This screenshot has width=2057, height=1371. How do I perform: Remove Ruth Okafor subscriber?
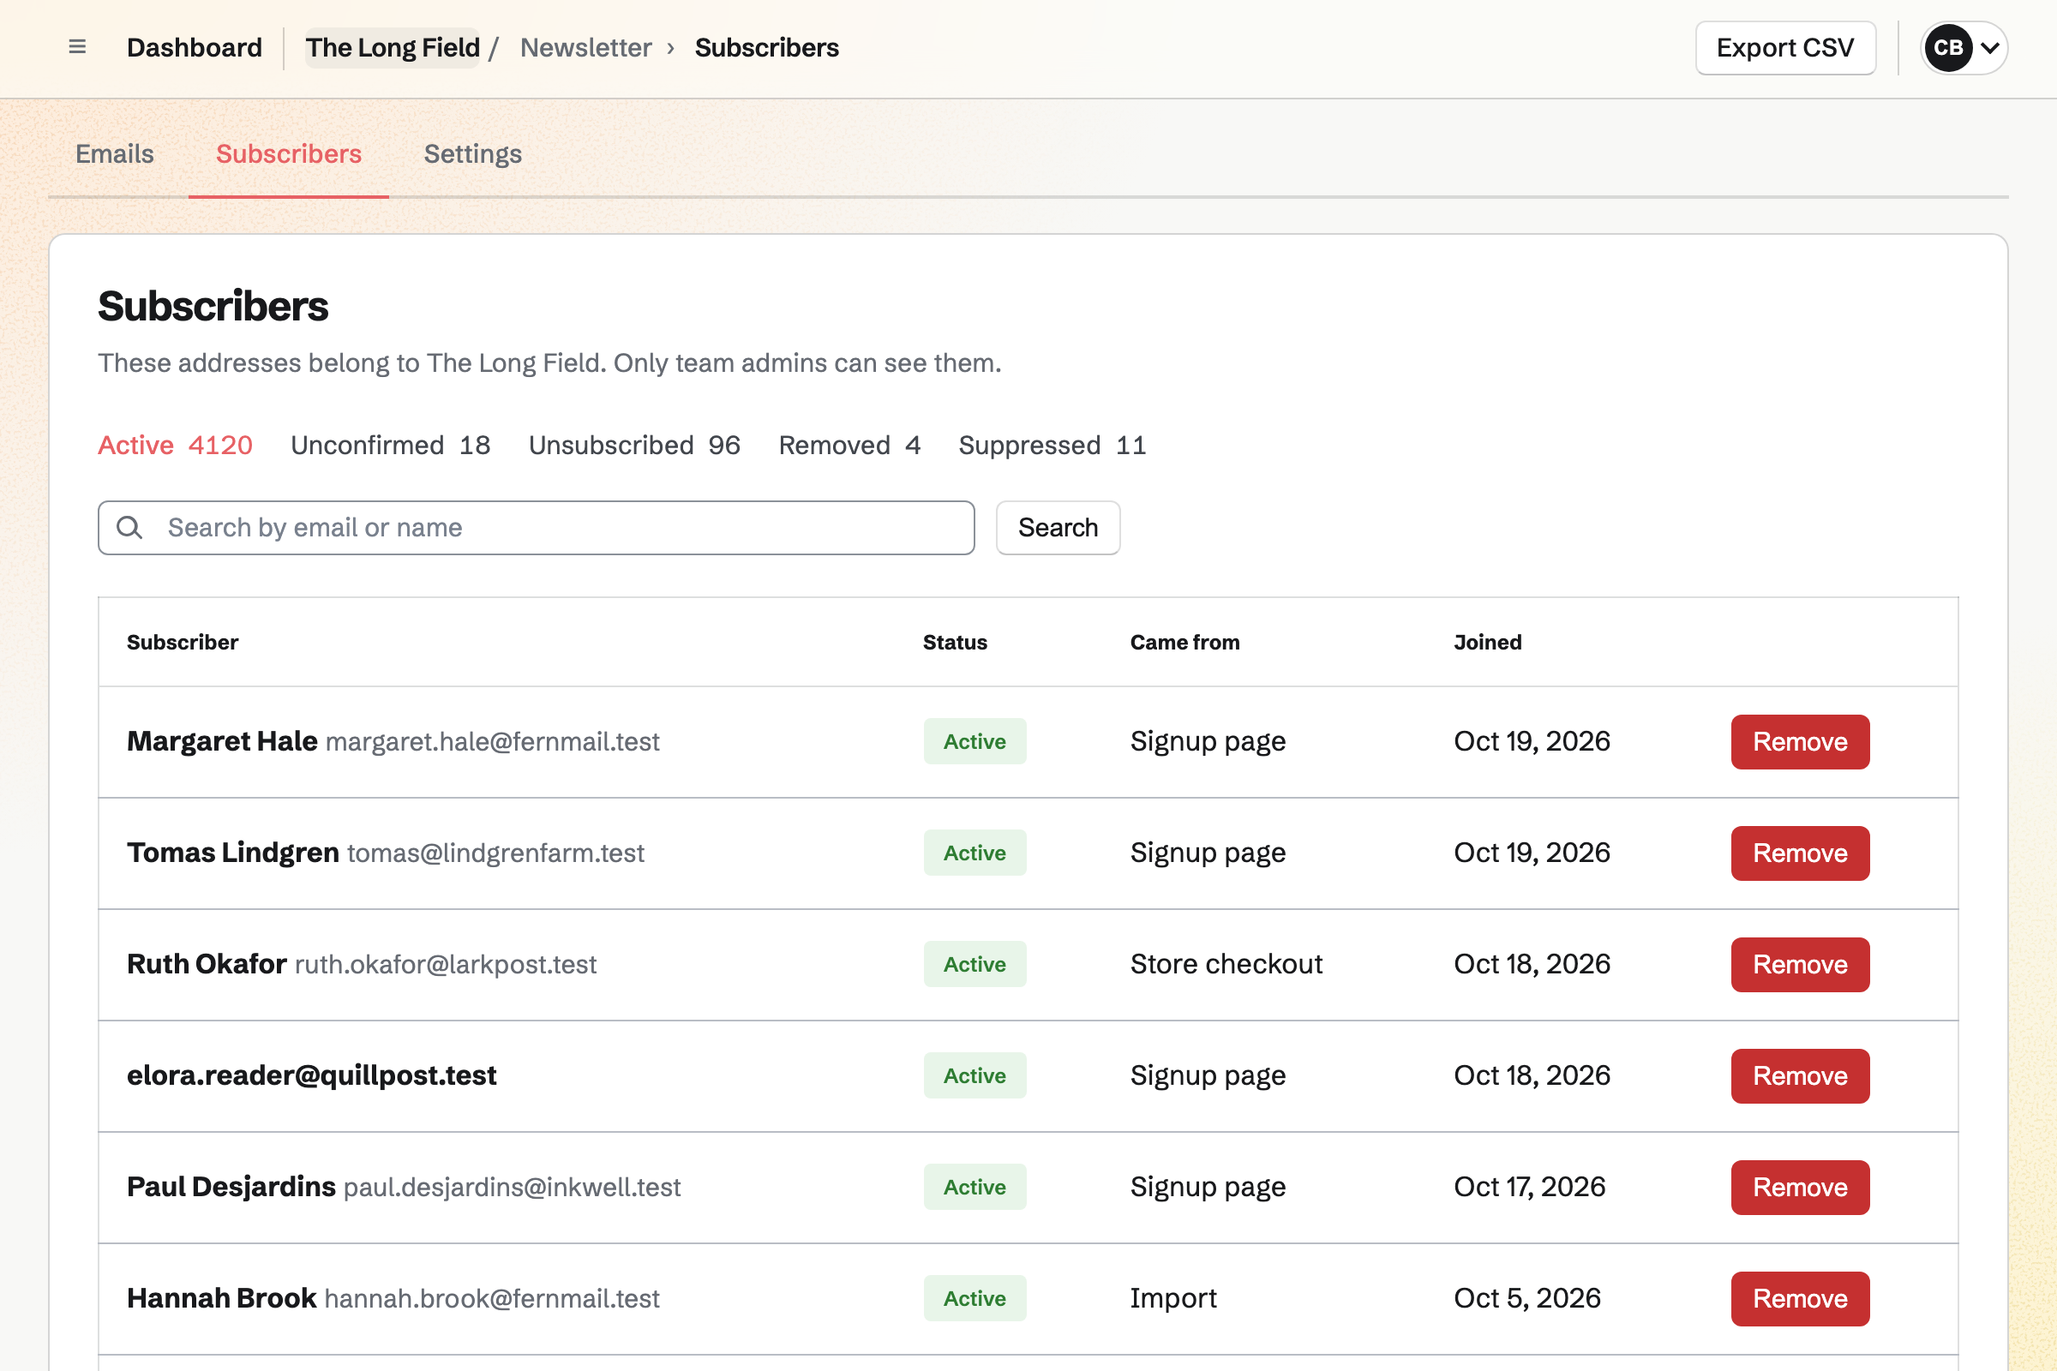point(1800,965)
